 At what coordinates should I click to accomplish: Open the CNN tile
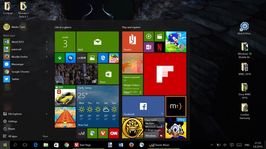click(x=114, y=133)
